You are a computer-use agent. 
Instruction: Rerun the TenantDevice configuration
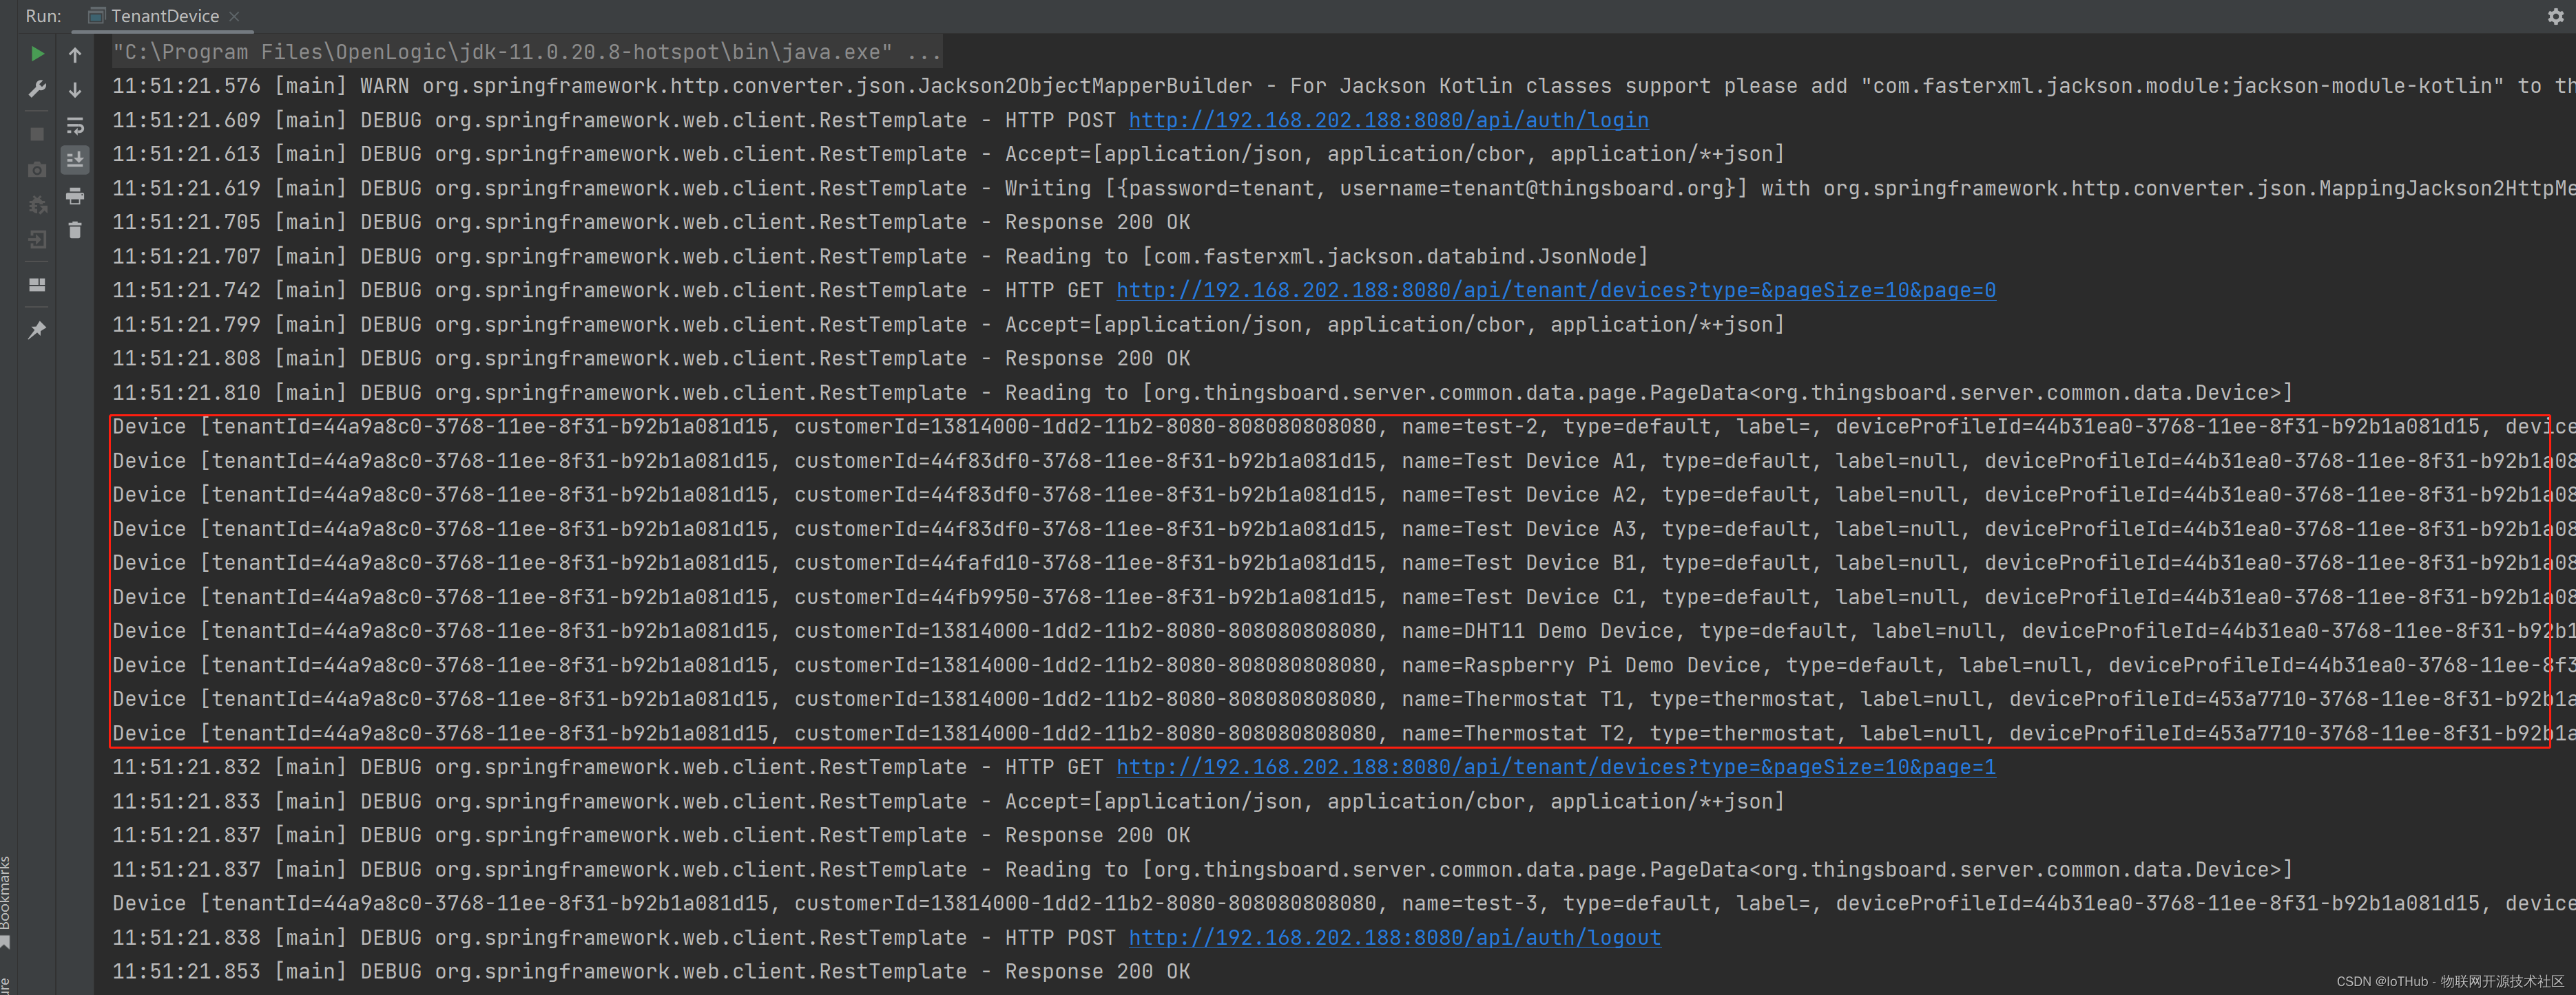pyautogui.click(x=37, y=53)
